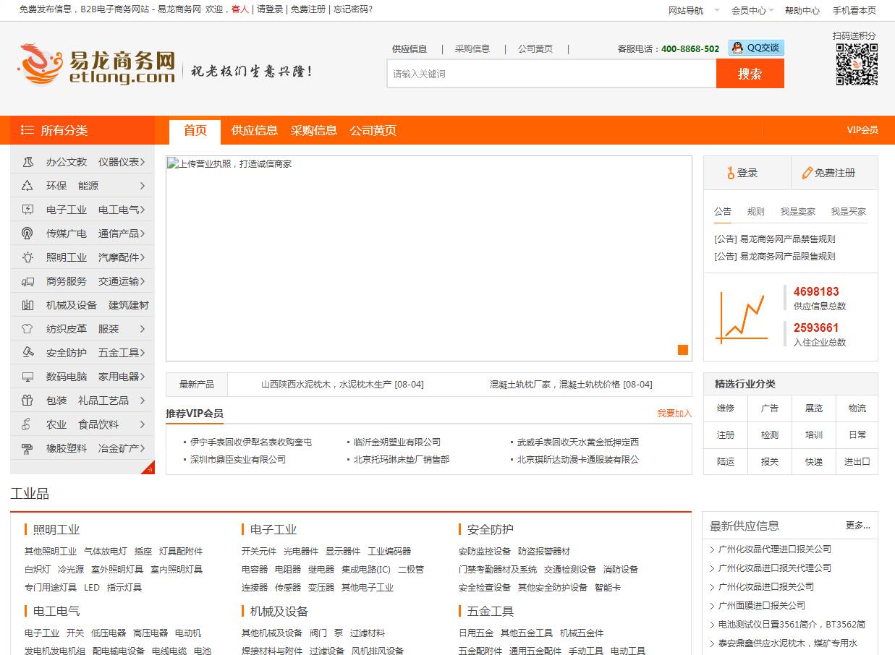Open 网站导航 dropdown in top bar

[694, 10]
